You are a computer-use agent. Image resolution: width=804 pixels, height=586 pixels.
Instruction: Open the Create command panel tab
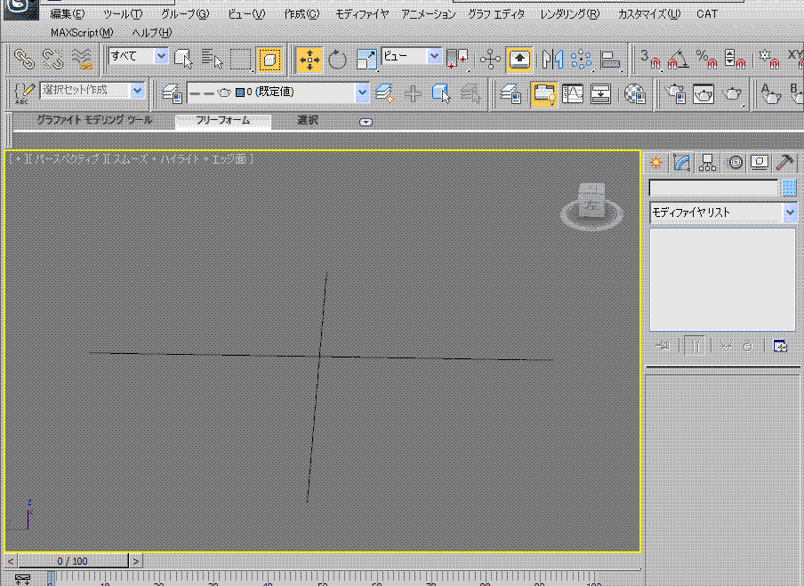pyautogui.click(x=657, y=163)
